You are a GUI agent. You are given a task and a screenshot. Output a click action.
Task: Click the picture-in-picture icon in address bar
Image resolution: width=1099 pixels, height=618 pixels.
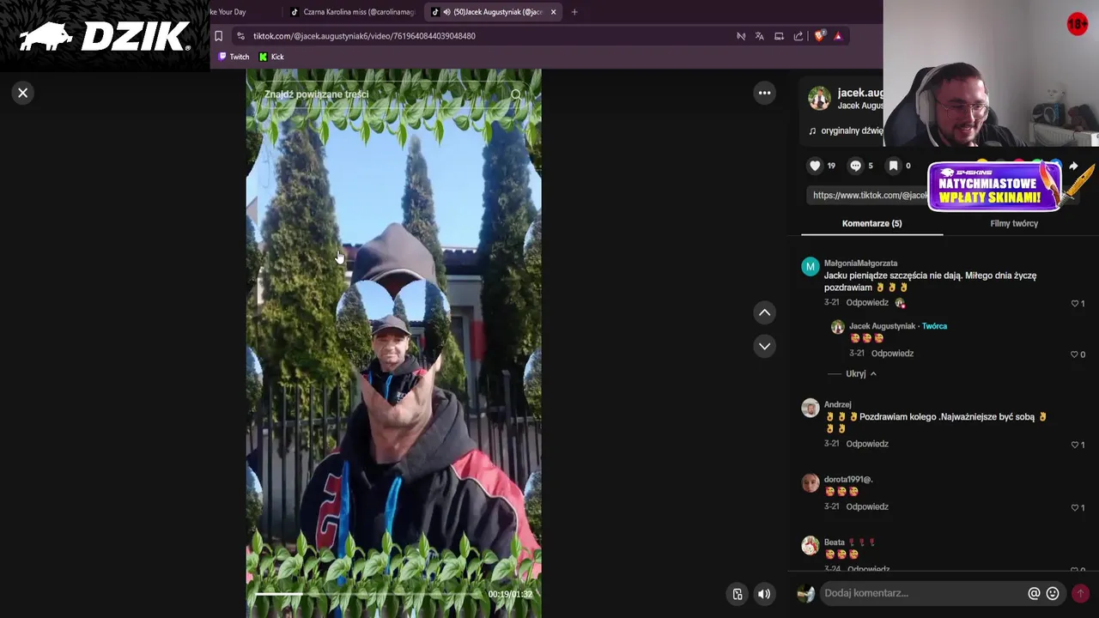click(x=779, y=36)
